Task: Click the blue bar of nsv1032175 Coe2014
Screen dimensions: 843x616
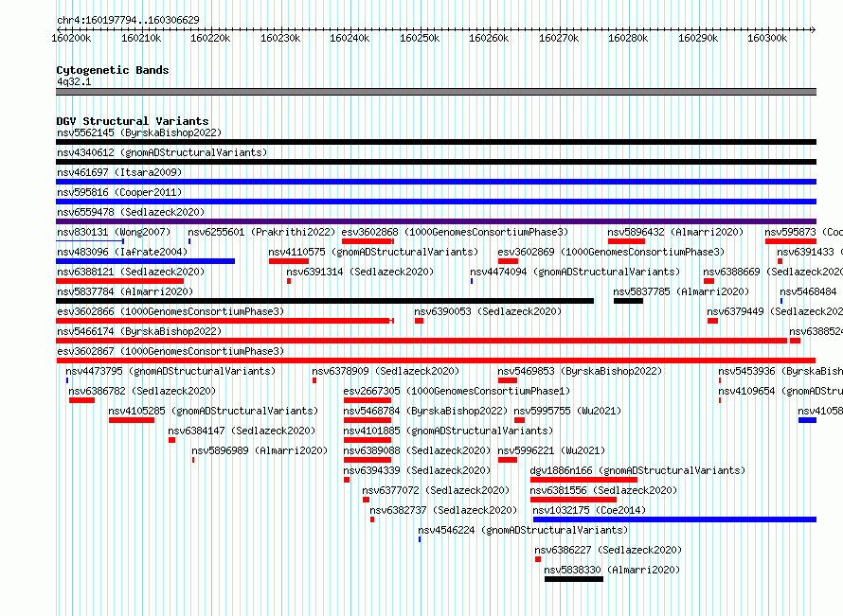Action: point(674,519)
